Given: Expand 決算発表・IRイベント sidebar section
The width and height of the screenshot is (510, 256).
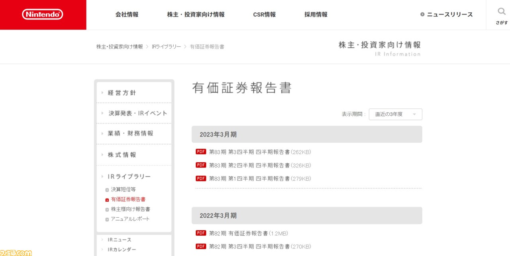Looking at the screenshot, I should click(134, 113).
